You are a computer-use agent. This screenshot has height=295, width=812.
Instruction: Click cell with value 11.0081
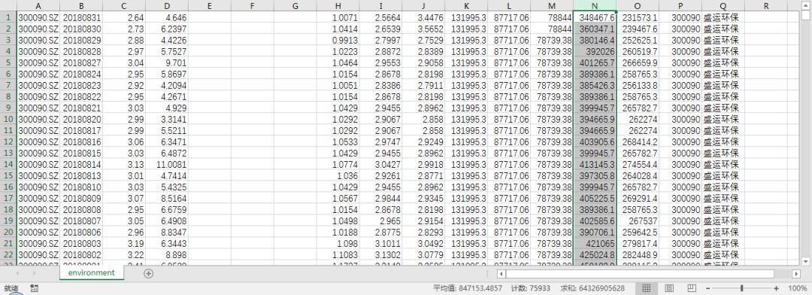(167, 164)
